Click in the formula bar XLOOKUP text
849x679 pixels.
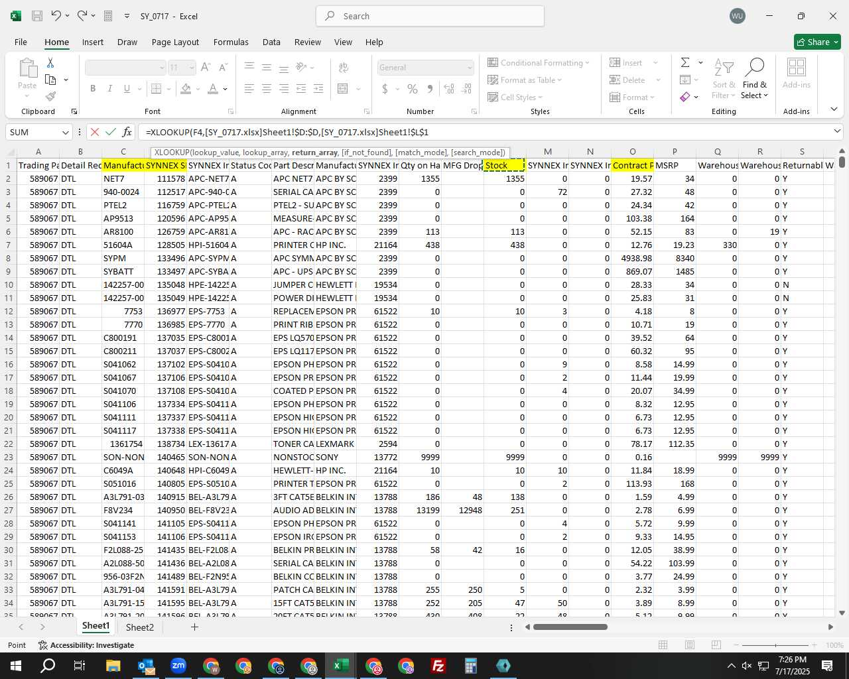coord(287,132)
